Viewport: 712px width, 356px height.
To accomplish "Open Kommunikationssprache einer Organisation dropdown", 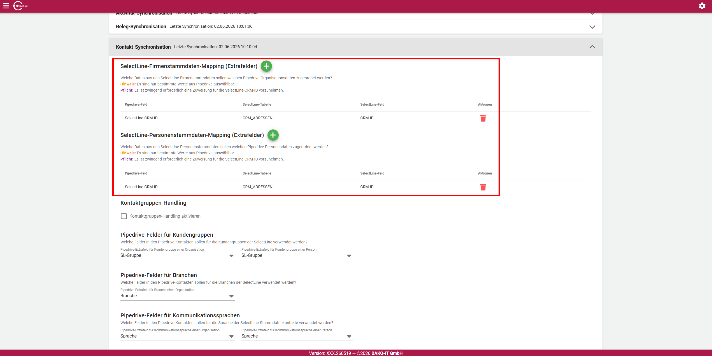I will point(178,336).
